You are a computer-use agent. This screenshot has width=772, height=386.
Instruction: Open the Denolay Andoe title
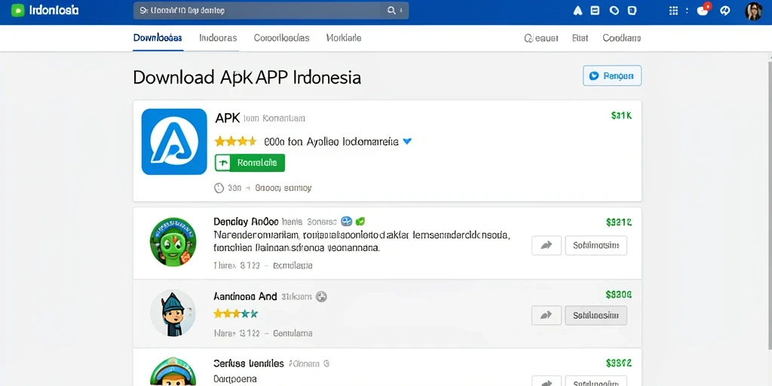(x=247, y=222)
